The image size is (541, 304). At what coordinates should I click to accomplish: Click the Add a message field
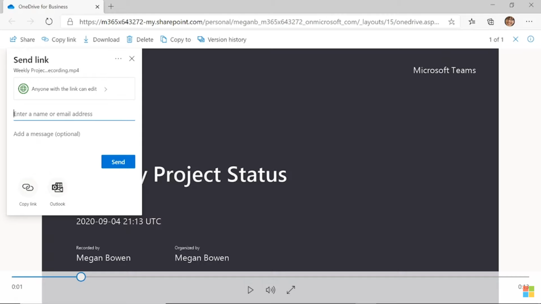click(74, 134)
